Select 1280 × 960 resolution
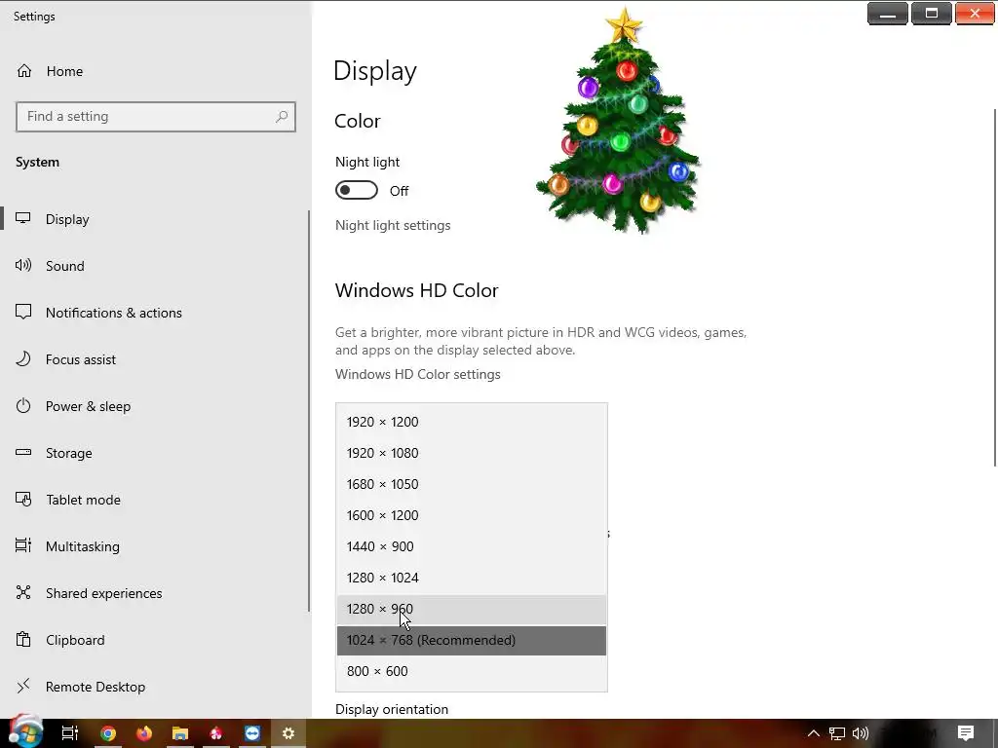998x748 pixels. tap(472, 609)
